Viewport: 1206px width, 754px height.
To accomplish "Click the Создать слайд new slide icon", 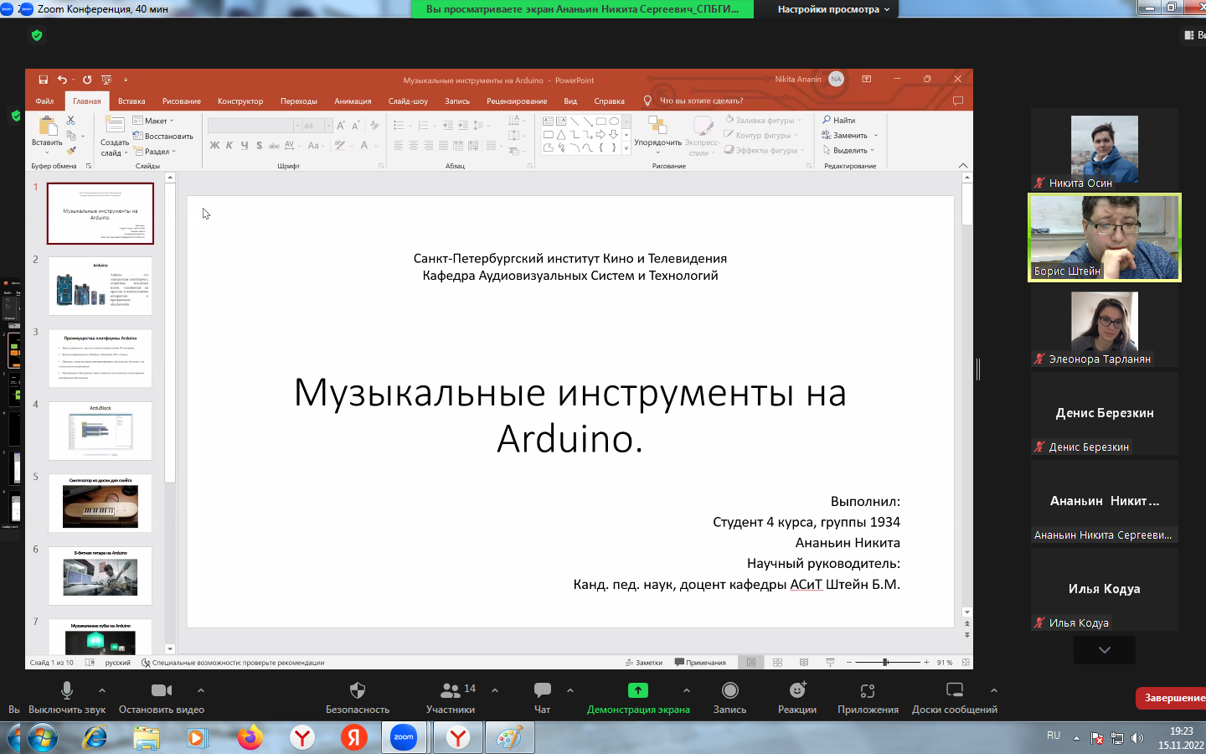I will point(115,126).
